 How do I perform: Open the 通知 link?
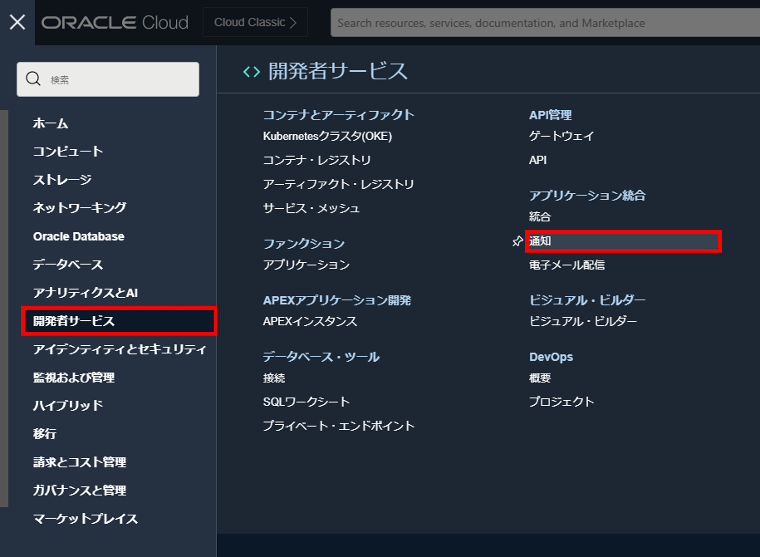623,241
